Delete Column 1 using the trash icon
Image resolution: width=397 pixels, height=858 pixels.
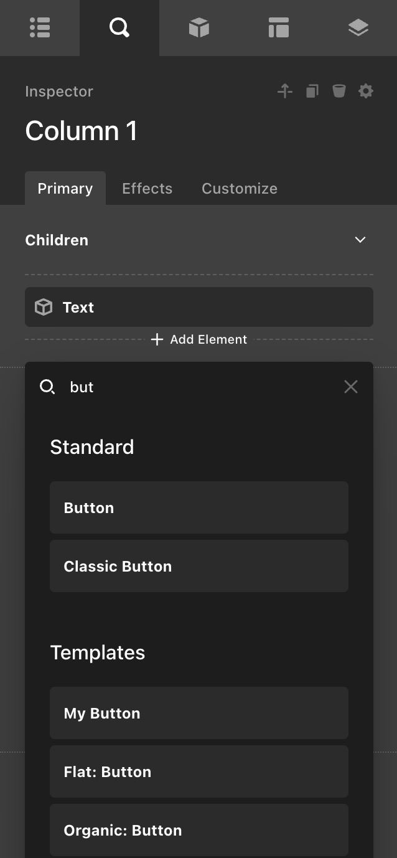[339, 92]
